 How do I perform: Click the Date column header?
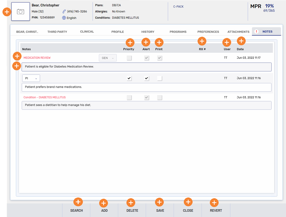(x=240, y=49)
